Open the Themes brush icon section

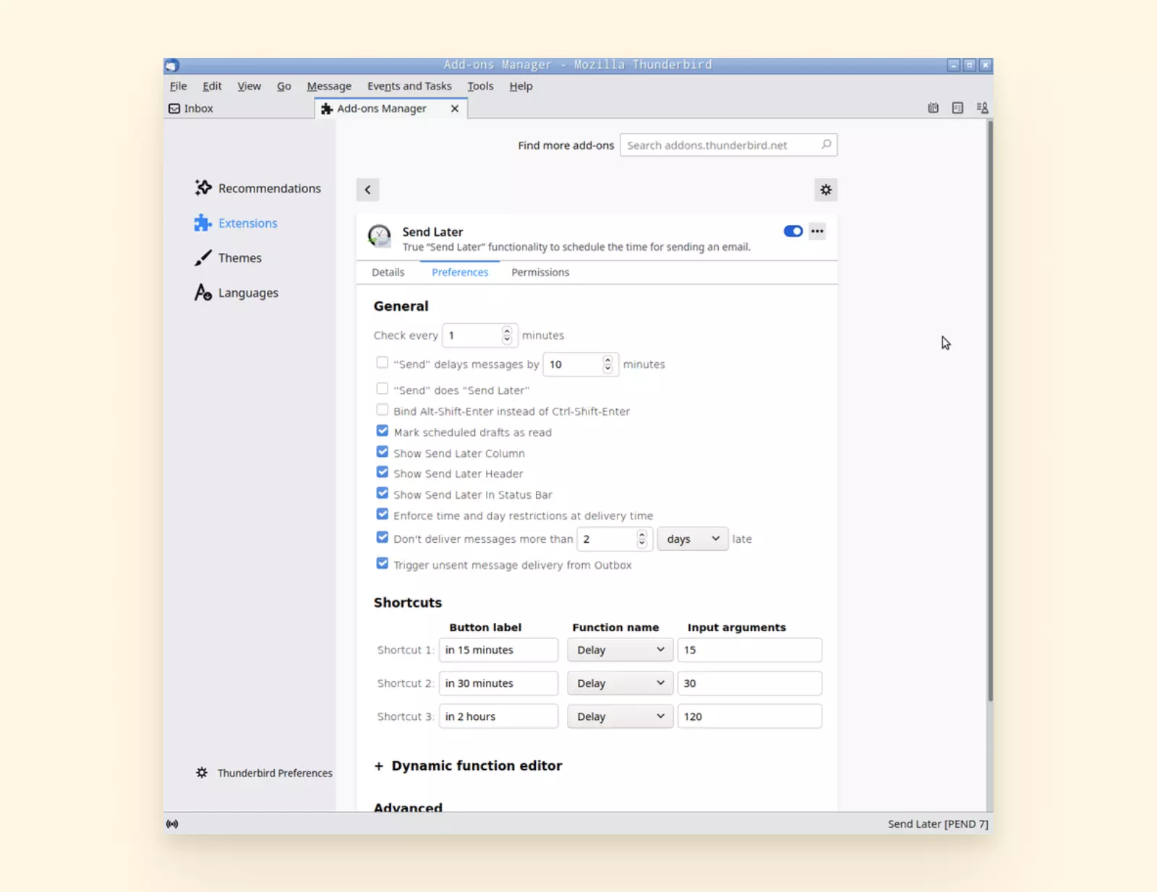(x=228, y=258)
